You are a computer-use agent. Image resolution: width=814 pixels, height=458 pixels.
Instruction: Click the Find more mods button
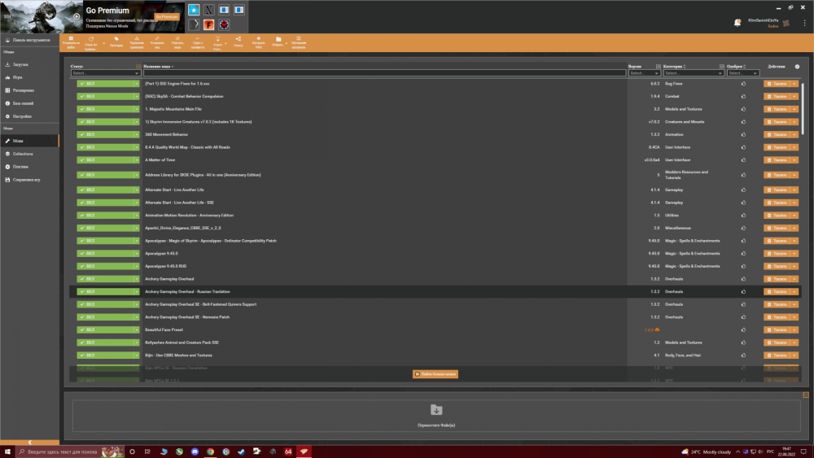coord(435,374)
